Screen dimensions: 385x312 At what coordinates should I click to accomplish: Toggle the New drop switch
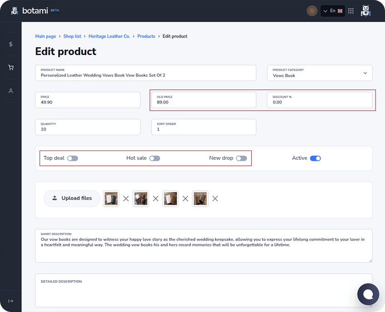tap(241, 158)
